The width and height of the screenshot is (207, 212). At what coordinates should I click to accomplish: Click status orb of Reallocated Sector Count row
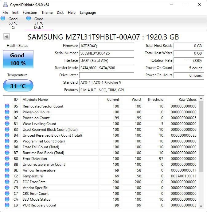7,106
